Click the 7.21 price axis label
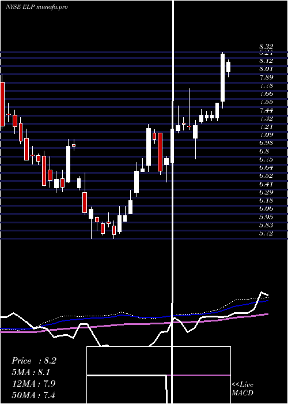288x404 pixels. coord(266,126)
